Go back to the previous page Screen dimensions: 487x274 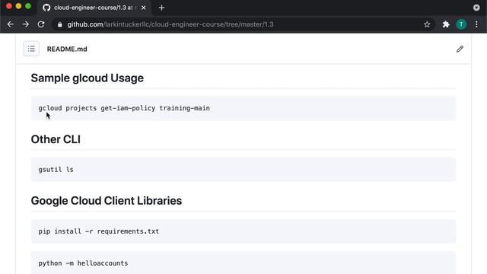[10, 24]
